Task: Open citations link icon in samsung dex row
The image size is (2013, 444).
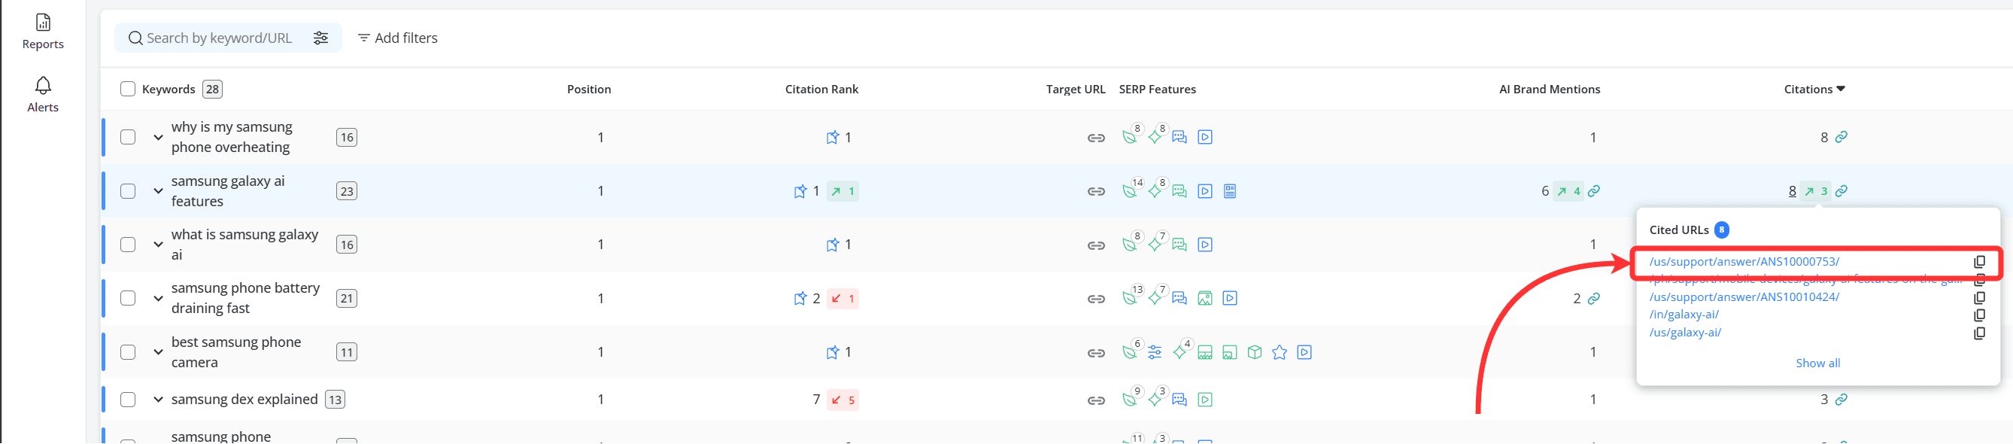Action: tap(1840, 400)
